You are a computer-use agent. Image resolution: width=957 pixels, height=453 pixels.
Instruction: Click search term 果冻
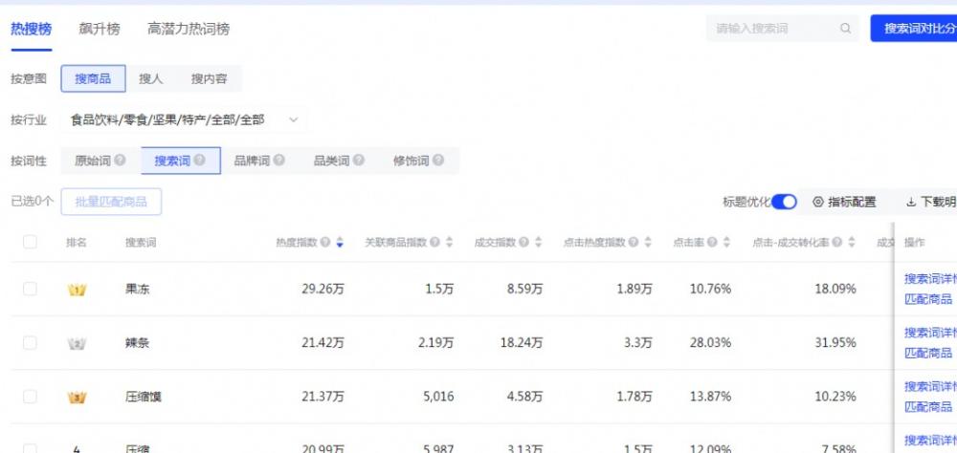click(x=137, y=289)
